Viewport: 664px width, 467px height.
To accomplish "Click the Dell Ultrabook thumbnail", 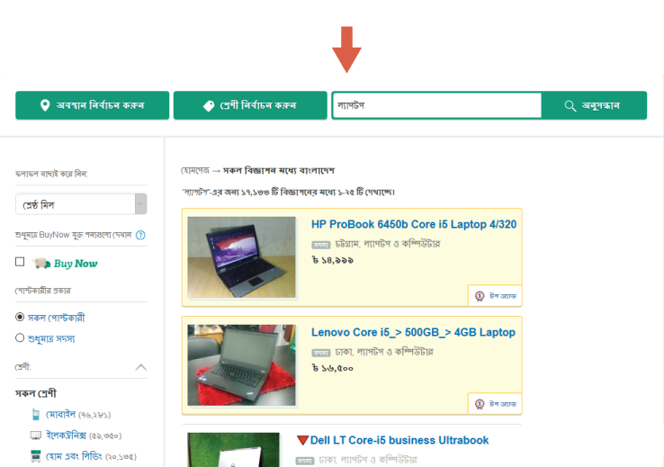I will 233,450.
